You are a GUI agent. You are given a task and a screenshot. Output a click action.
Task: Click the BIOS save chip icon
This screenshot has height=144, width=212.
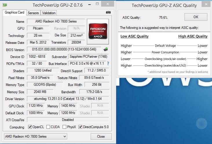coord(106,49)
